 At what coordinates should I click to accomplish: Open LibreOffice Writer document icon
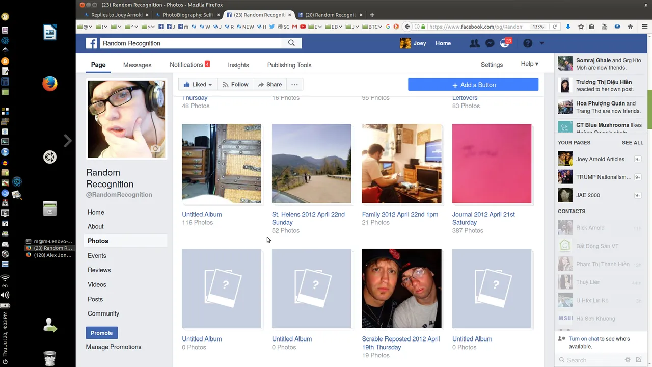(49, 33)
